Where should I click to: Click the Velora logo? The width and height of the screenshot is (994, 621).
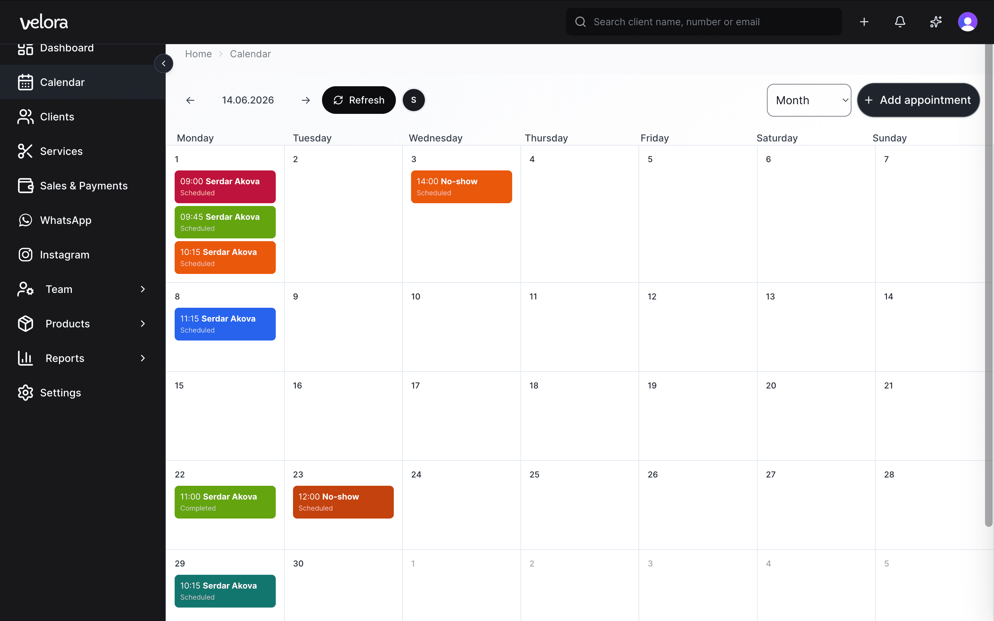click(x=44, y=22)
